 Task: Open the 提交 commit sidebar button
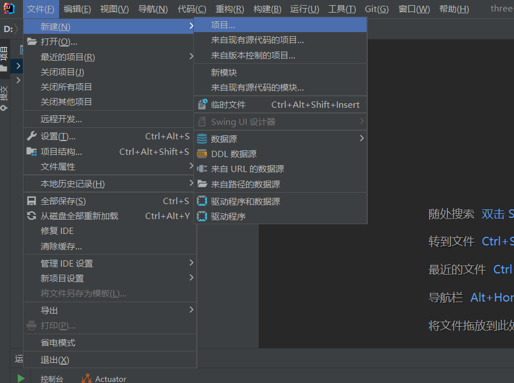[4, 97]
